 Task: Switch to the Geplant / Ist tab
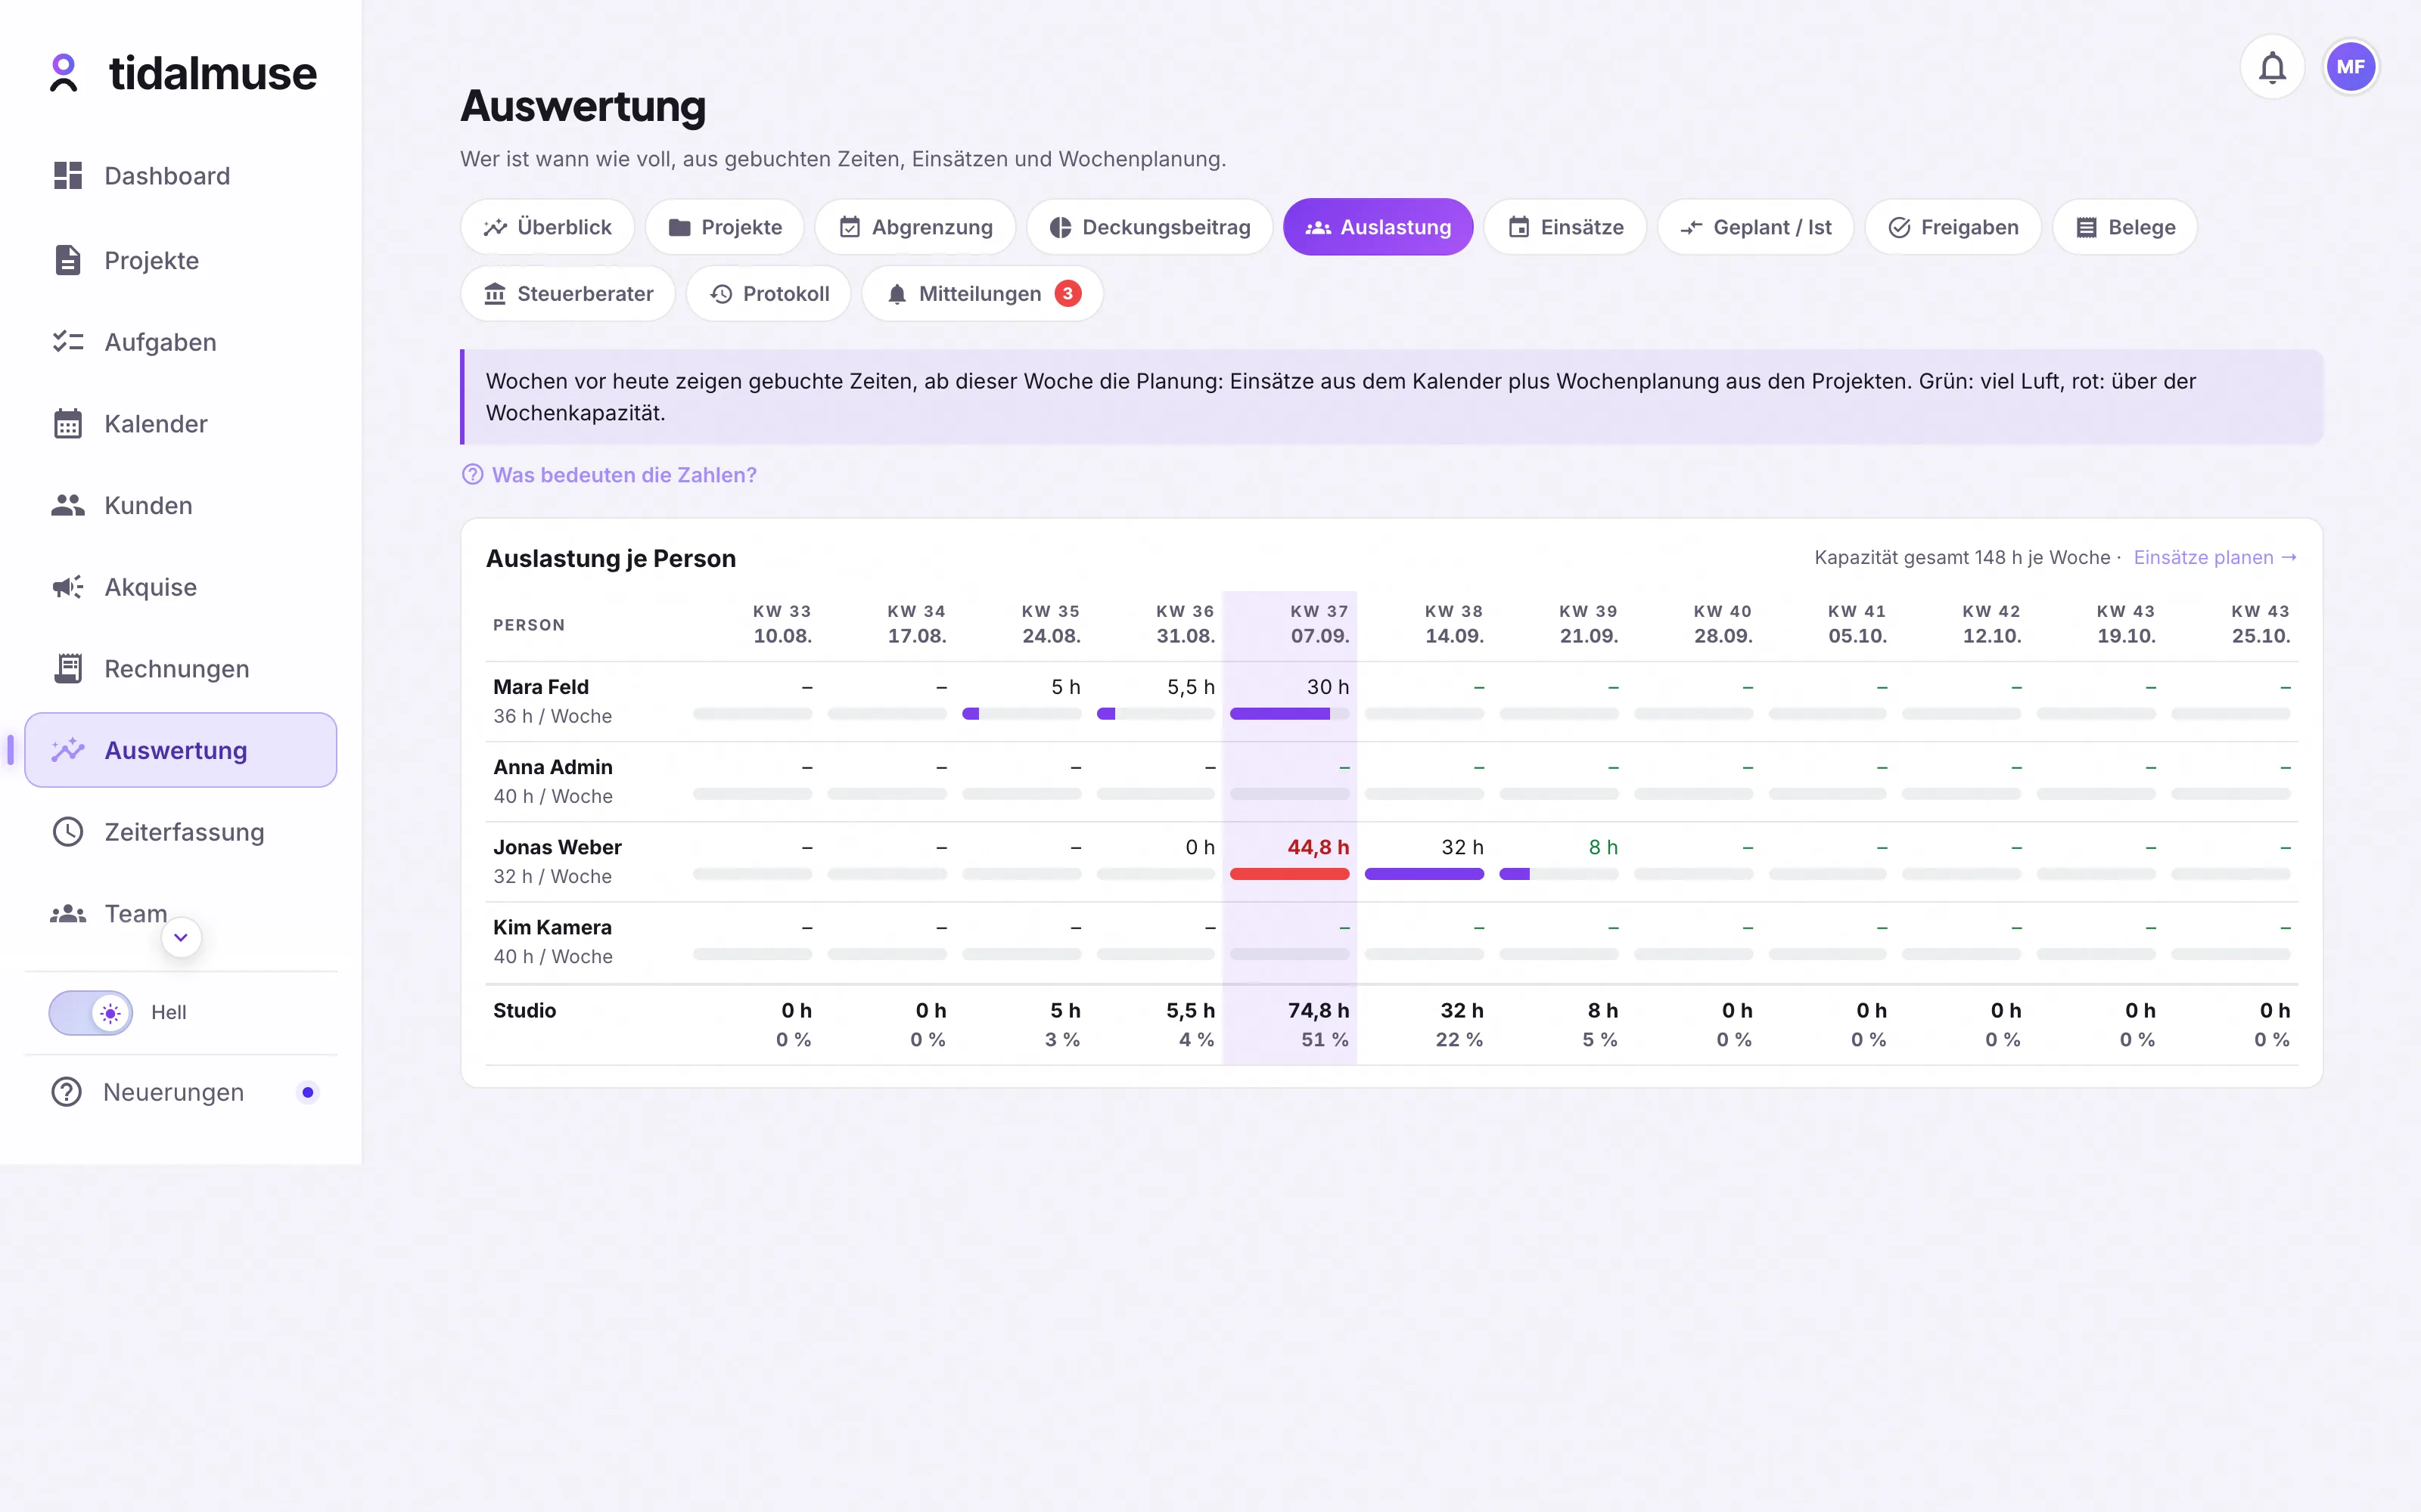point(1756,227)
